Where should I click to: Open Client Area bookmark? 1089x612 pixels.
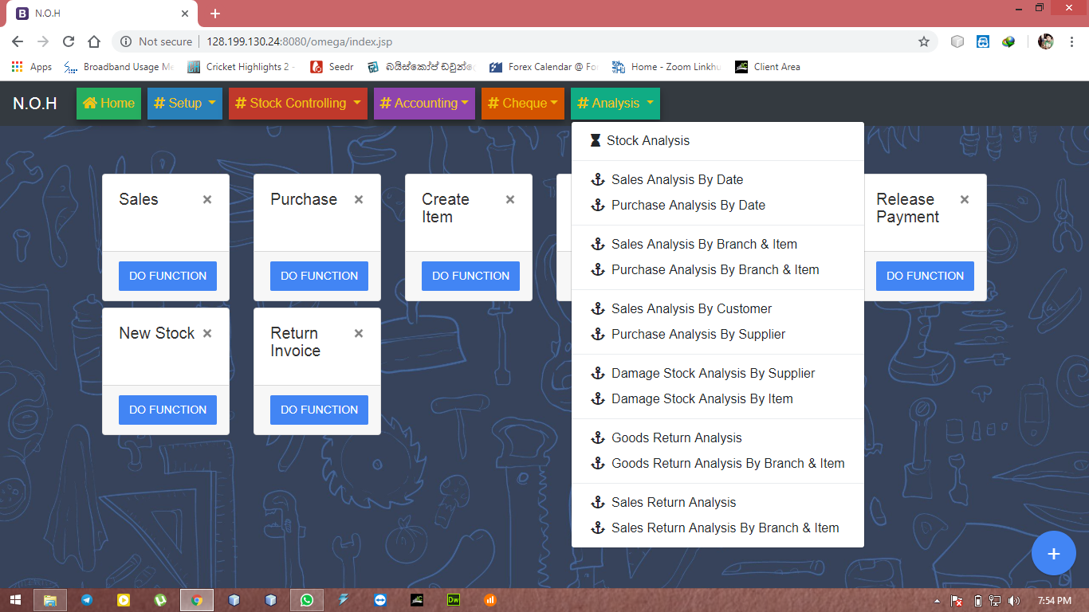768,67
